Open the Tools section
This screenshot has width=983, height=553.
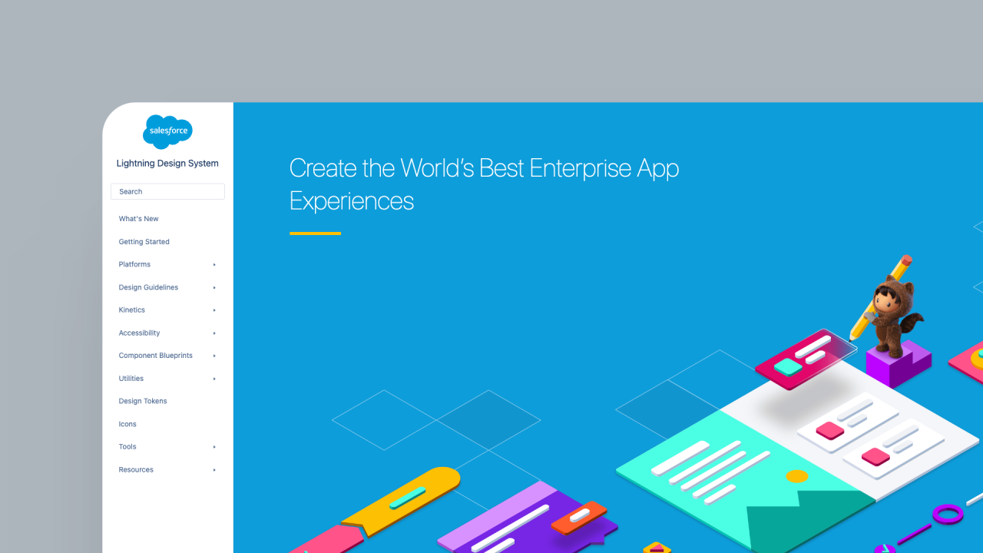click(x=127, y=447)
